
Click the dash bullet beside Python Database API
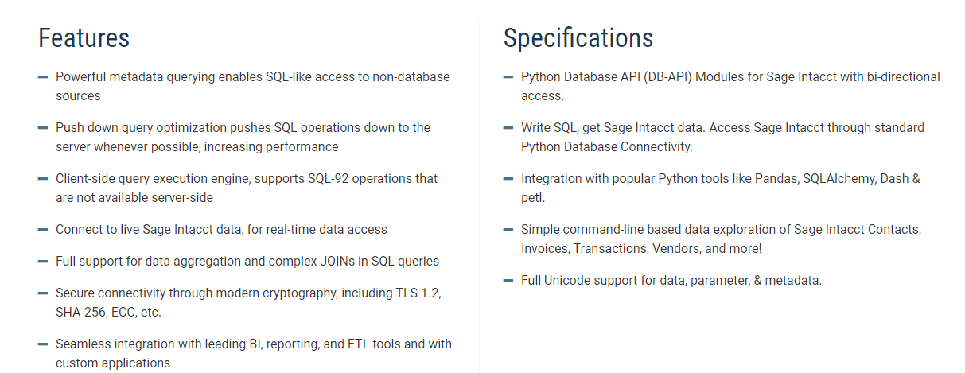508,77
